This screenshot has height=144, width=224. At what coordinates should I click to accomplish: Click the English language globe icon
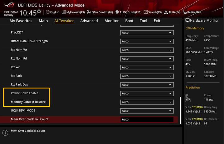coord(48,12)
